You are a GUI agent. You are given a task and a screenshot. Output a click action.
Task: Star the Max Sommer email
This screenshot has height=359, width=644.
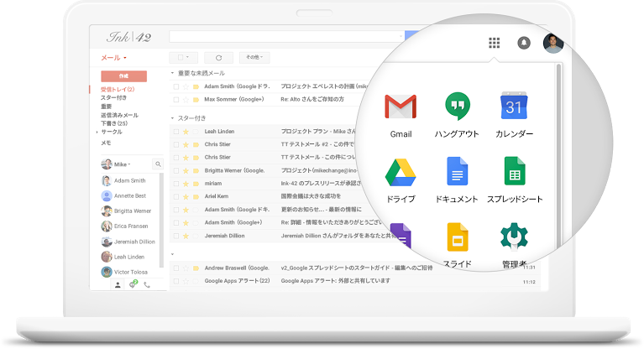point(186,99)
